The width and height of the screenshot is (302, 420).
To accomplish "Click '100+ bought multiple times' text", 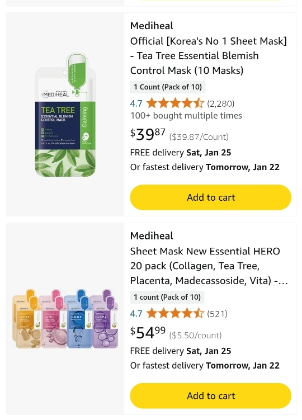I will click(x=186, y=115).
